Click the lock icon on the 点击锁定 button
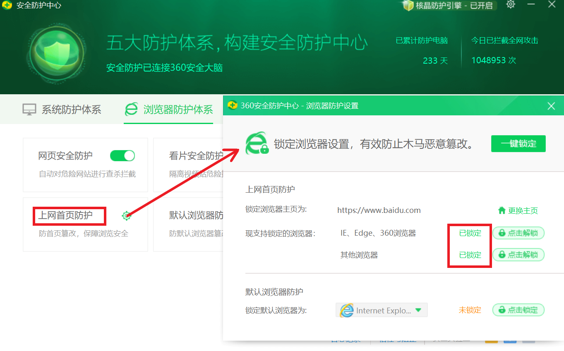564x351 pixels. (x=502, y=310)
